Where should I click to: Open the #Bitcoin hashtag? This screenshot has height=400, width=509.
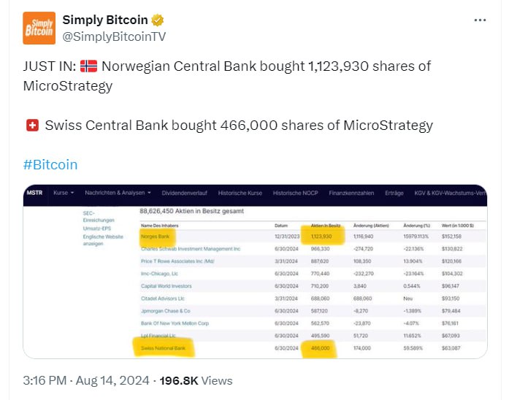coord(50,165)
